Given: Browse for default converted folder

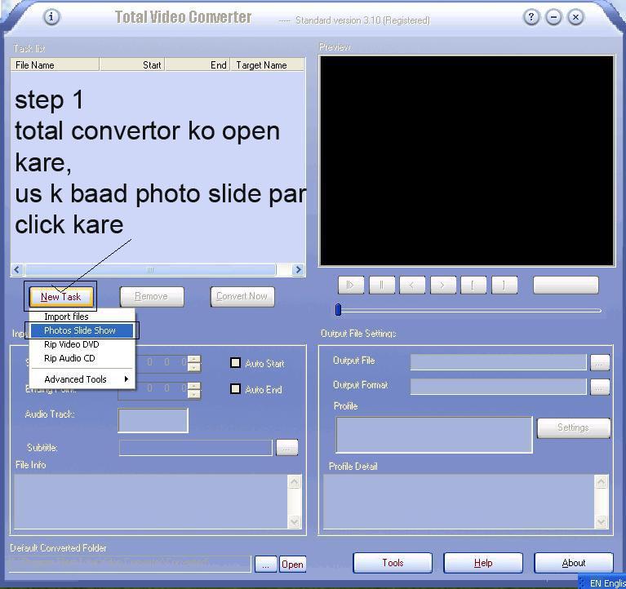Looking at the screenshot, I should coord(266,565).
